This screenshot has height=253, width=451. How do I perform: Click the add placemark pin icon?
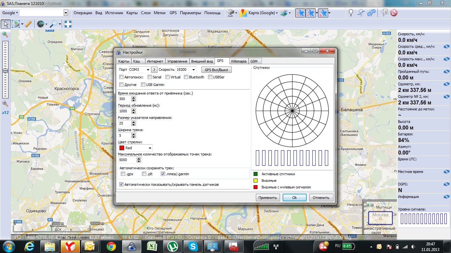coord(351,13)
